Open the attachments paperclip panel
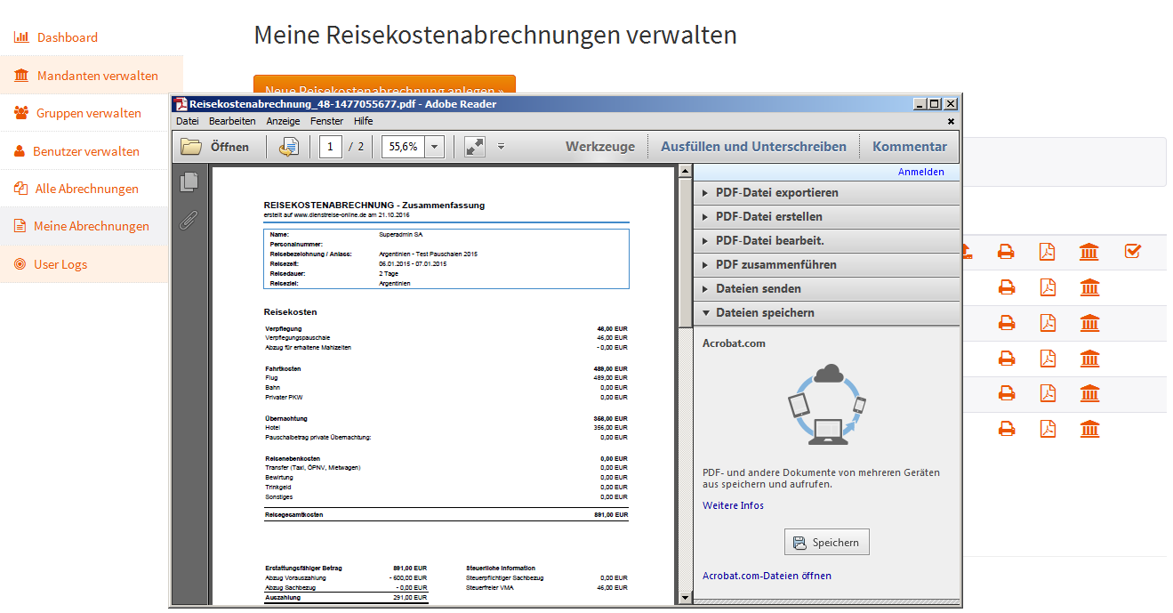This screenshot has height=613, width=1173. 189,220
